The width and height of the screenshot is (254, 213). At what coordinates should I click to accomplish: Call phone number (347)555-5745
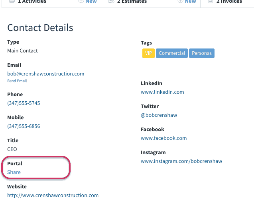[x=24, y=103]
